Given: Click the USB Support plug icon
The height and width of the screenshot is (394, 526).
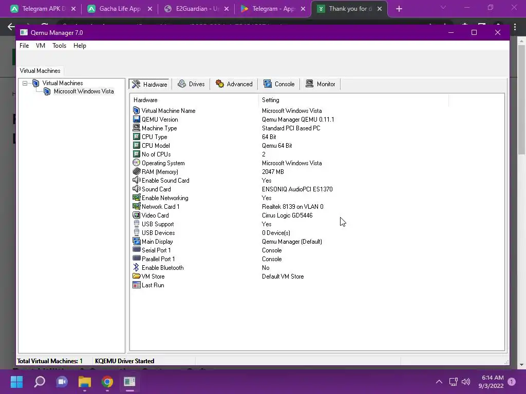Looking at the screenshot, I should (x=136, y=224).
